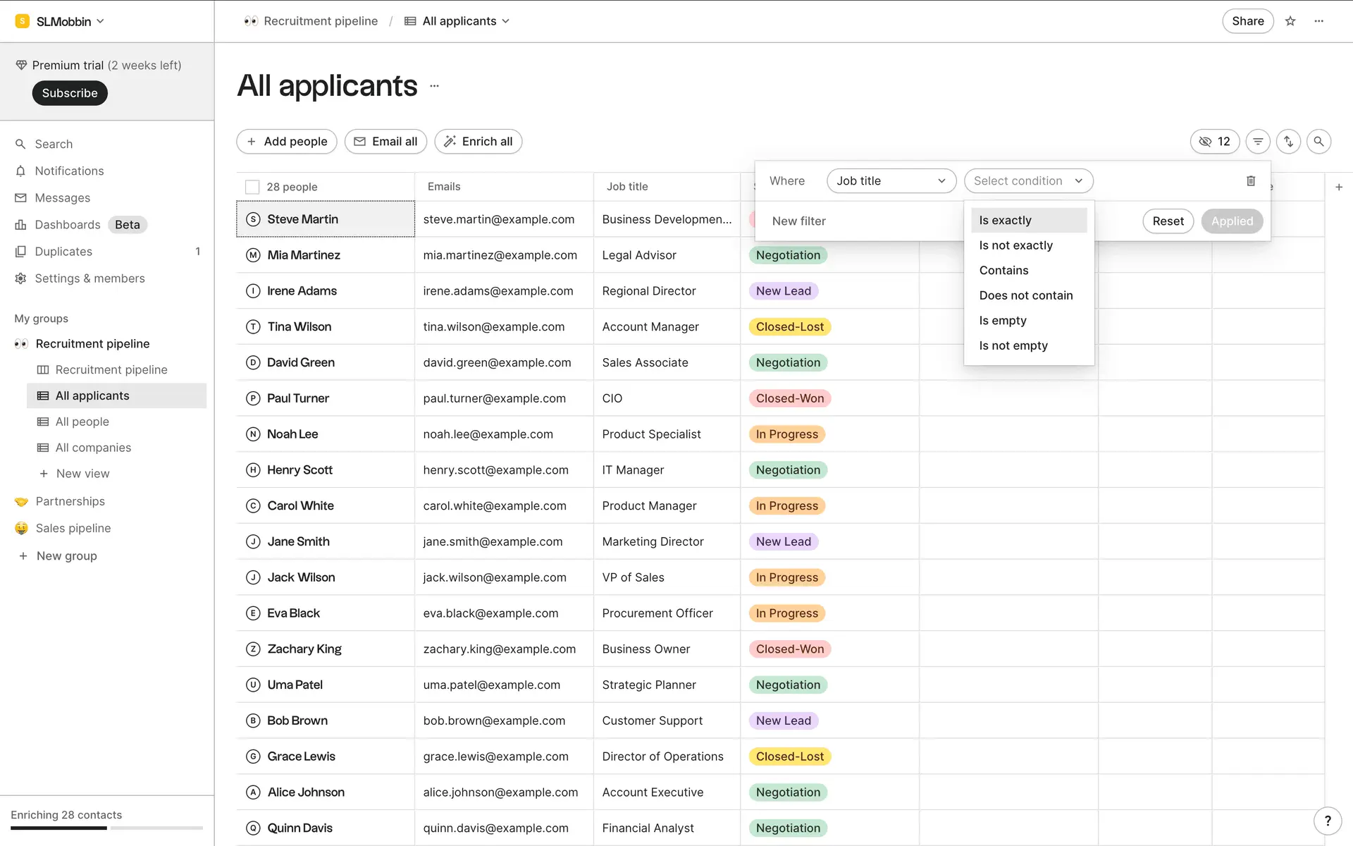The image size is (1353, 846).
Task: Choose the Contains condition option
Action: [1003, 271]
